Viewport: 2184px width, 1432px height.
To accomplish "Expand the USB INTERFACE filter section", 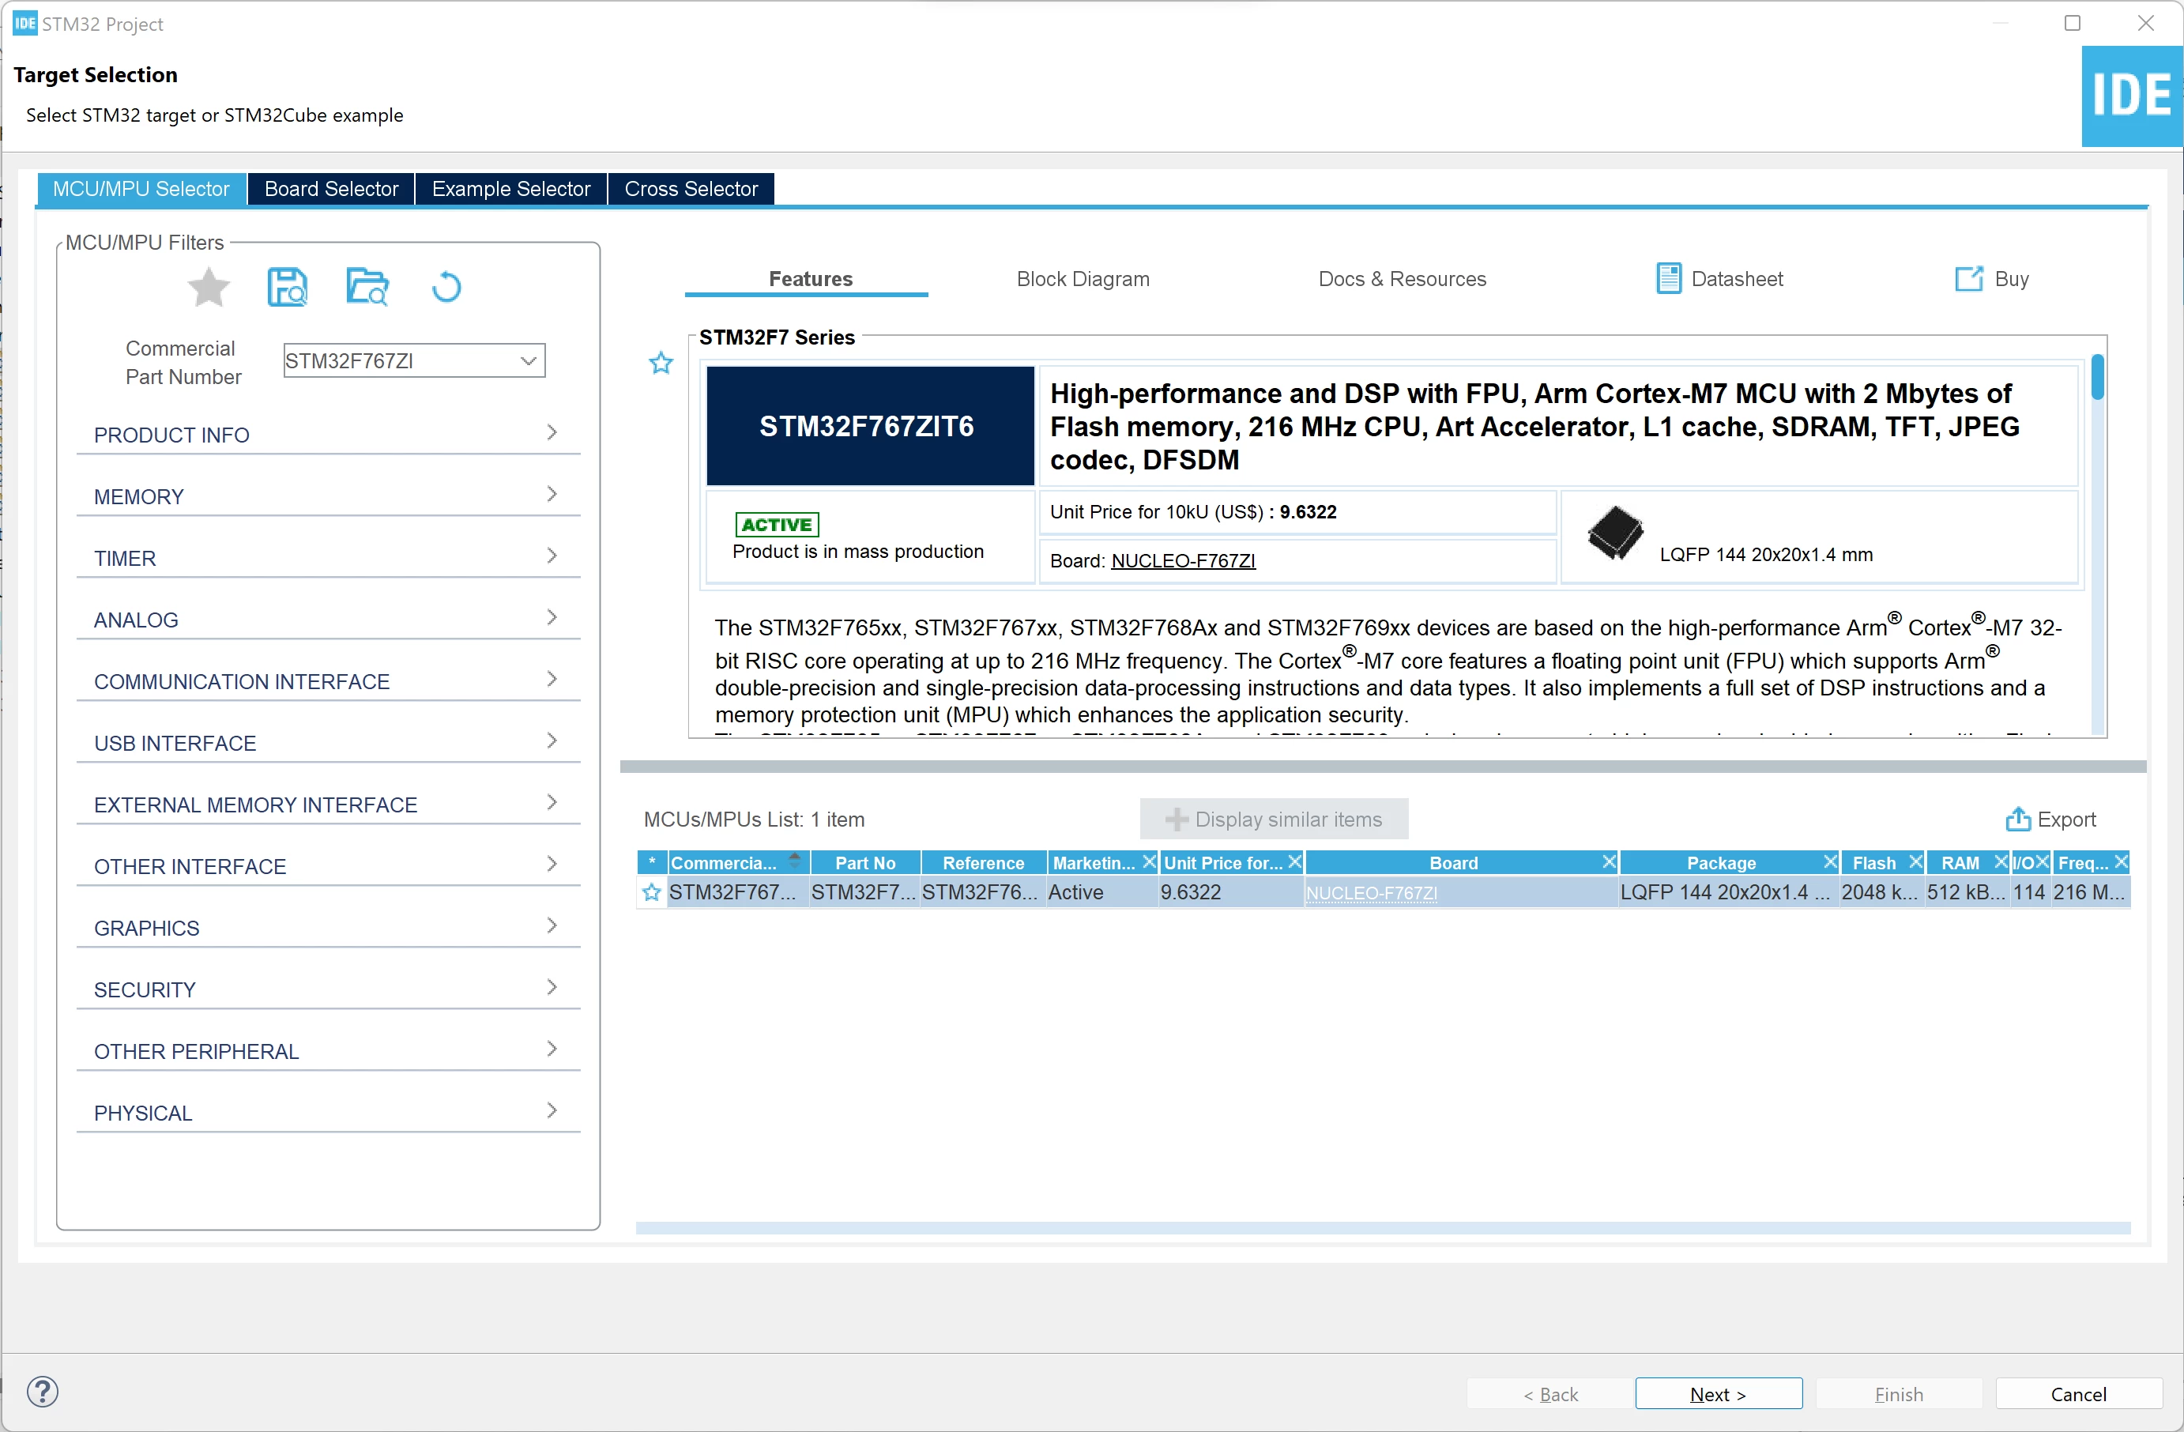I will 328,742.
